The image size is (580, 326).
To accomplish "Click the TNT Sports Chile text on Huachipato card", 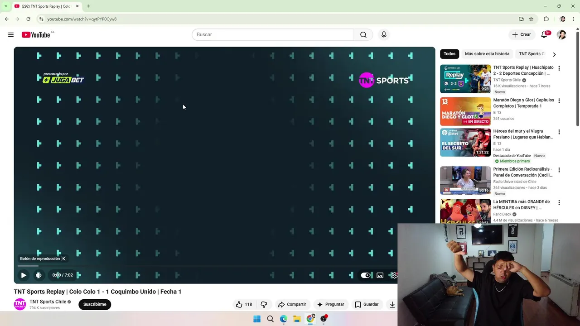I will tap(507, 80).
